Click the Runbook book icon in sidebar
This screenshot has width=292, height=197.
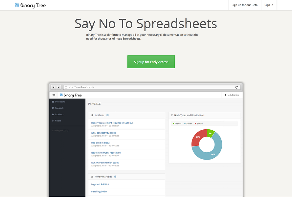tap(53, 108)
